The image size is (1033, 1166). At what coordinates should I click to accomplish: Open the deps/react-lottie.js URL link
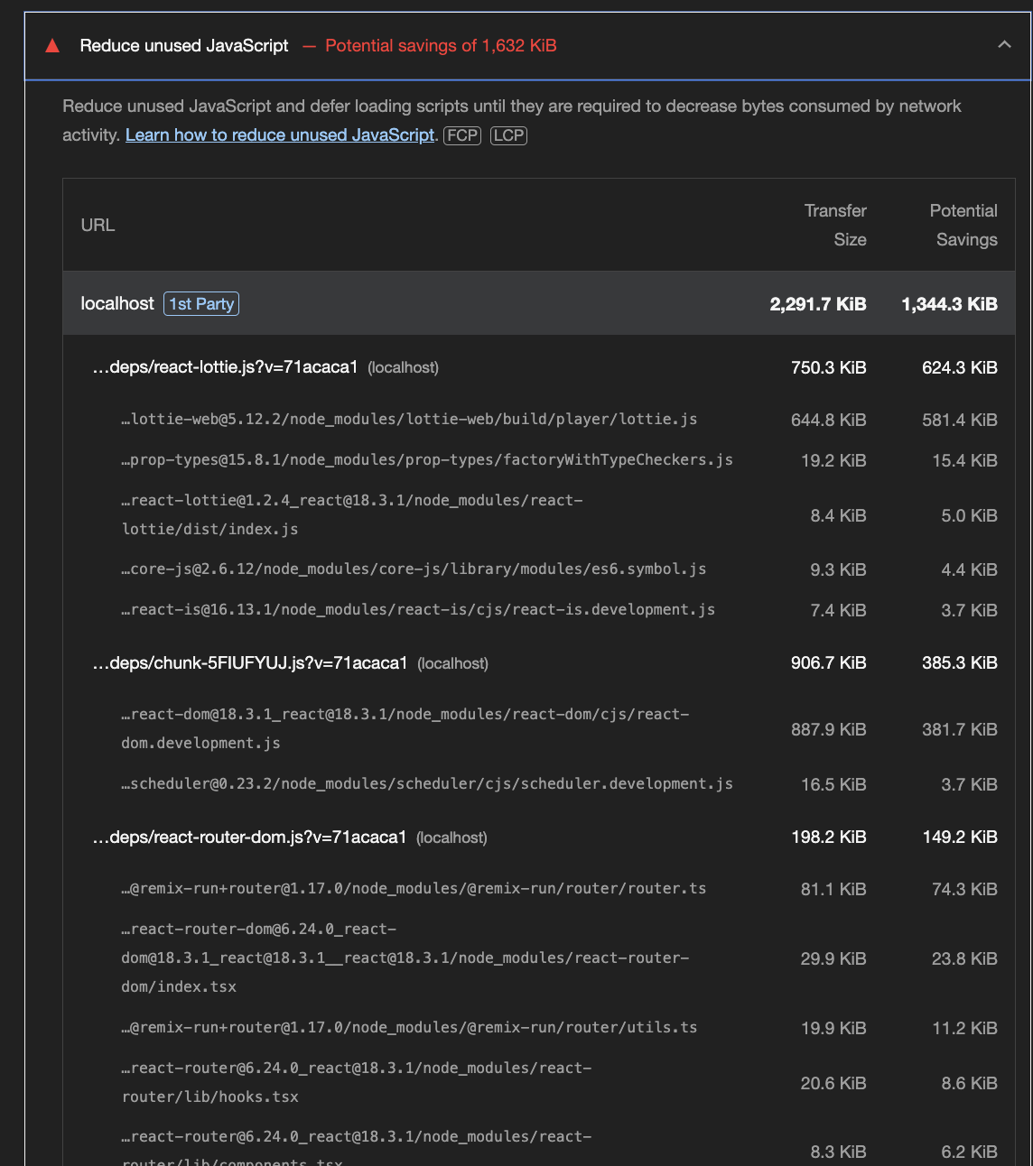tap(225, 367)
